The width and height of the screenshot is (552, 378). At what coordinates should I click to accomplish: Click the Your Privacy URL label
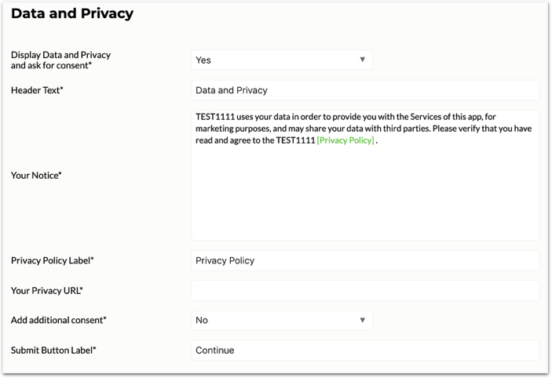(47, 291)
